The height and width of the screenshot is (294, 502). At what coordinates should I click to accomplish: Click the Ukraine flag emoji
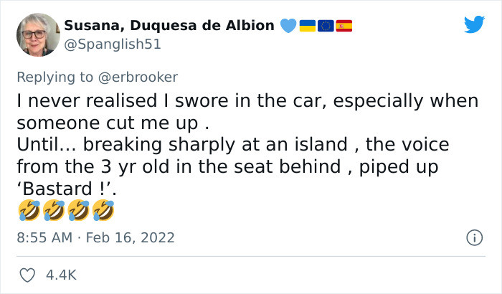(x=306, y=26)
